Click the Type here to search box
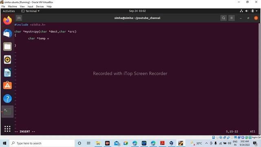 click(42, 143)
